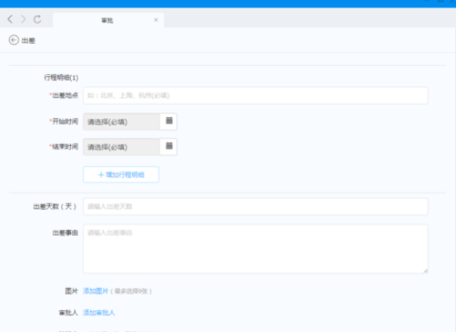Switch to the 审批 tab
This screenshot has width=456, height=332.
click(108, 20)
